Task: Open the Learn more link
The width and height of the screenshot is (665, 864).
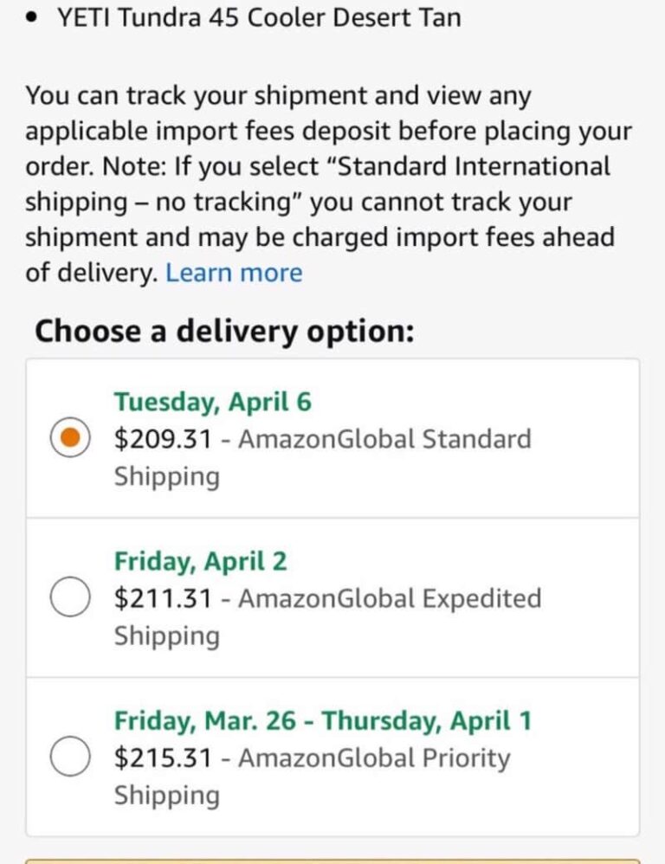Action: click(x=234, y=273)
